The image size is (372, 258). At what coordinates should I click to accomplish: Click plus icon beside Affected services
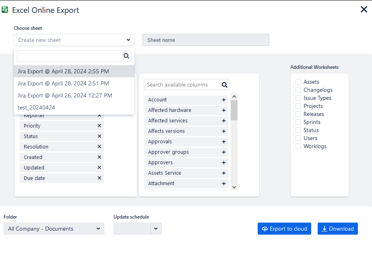[x=224, y=121]
